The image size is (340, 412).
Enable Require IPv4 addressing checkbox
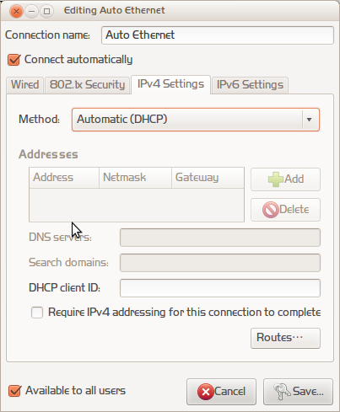[x=37, y=313]
